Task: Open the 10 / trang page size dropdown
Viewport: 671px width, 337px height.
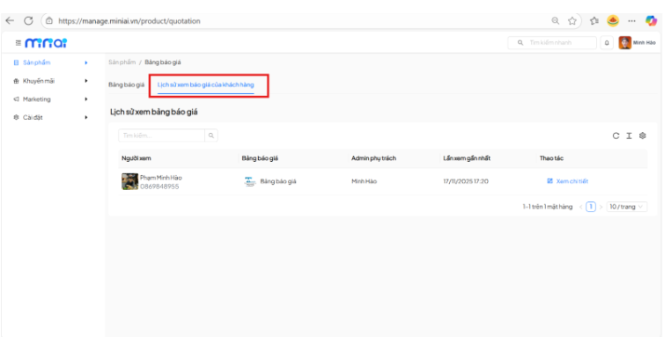Action: (626, 207)
